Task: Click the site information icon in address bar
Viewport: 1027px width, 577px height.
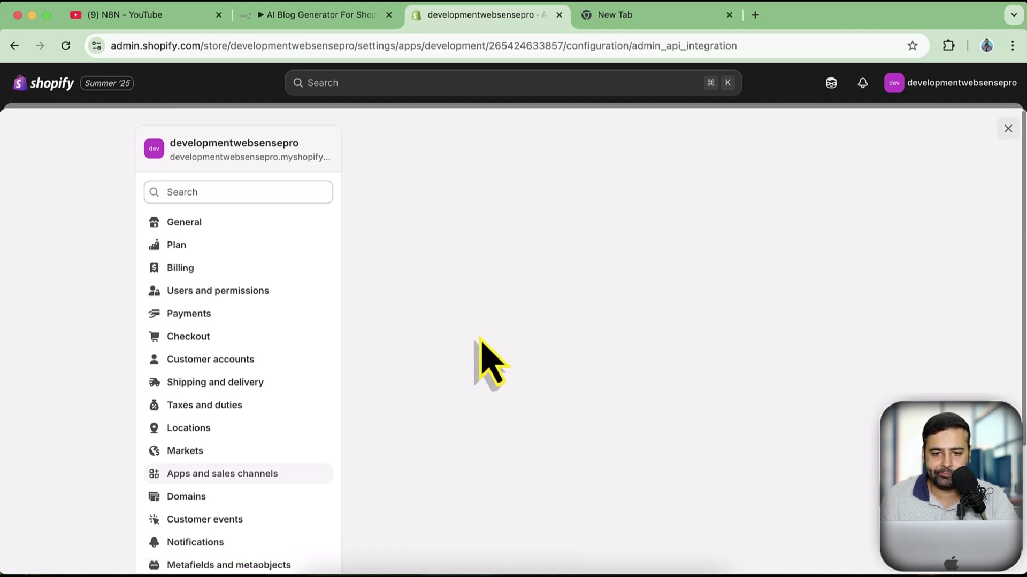Action: (97, 46)
